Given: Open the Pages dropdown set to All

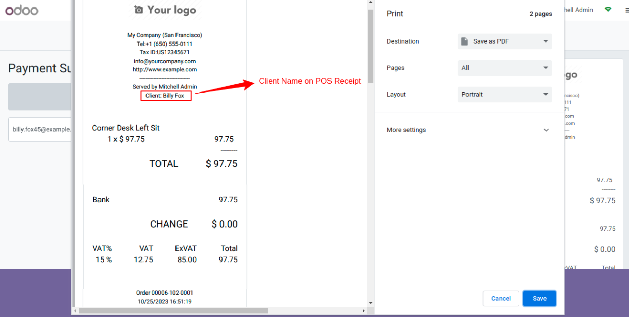Looking at the screenshot, I should (x=505, y=68).
